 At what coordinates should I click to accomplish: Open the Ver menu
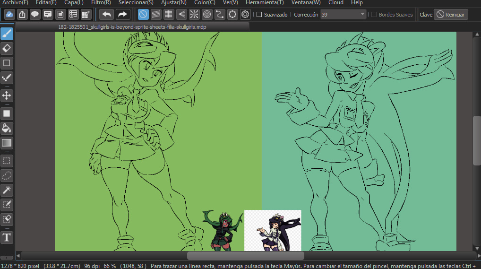point(230,3)
